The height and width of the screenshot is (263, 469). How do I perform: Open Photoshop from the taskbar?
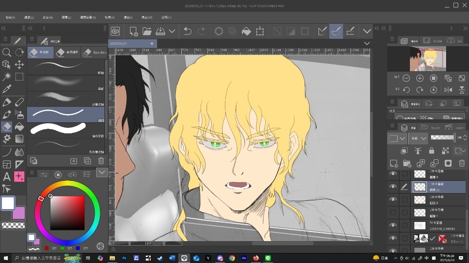click(124, 258)
